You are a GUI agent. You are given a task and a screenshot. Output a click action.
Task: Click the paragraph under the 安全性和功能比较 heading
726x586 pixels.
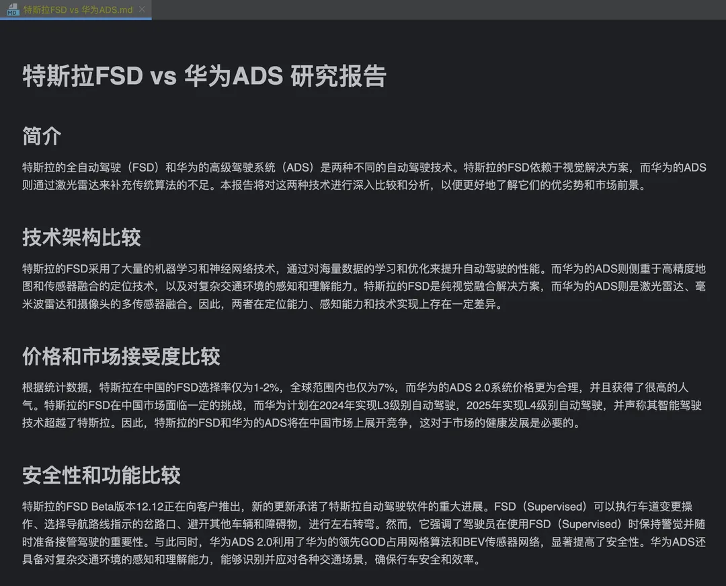364,534
